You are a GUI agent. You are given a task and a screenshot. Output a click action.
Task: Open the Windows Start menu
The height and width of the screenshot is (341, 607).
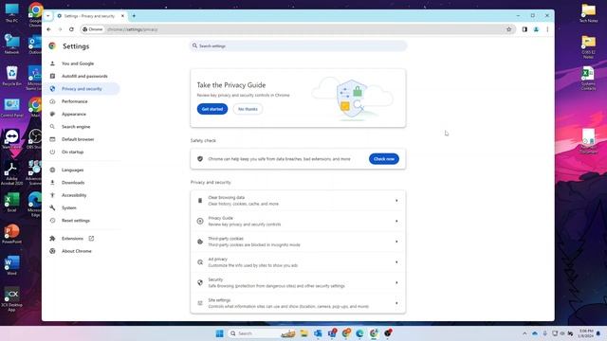219,333
